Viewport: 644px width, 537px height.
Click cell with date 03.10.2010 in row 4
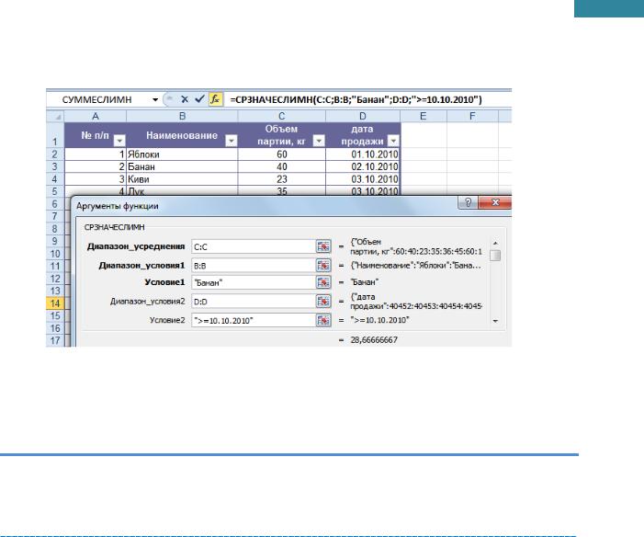tap(363, 179)
